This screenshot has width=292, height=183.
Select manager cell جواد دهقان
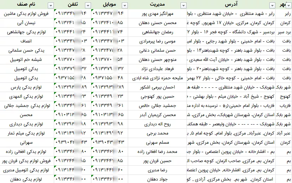tap(158, 179)
